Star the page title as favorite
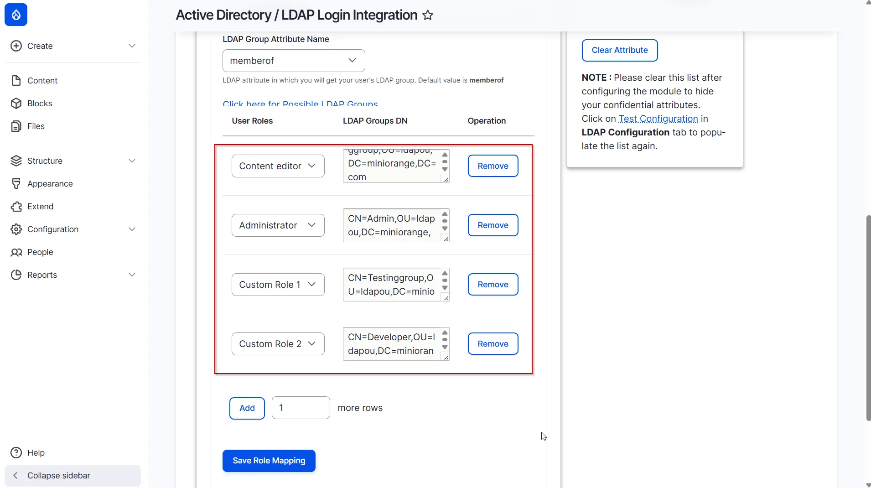 (428, 15)
